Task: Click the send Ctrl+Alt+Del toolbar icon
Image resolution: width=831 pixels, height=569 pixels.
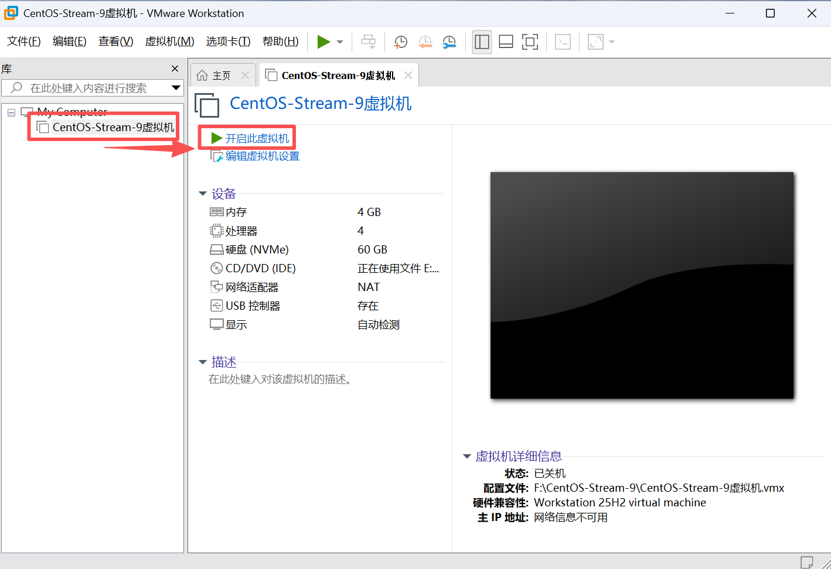Action: coord(369,42)
